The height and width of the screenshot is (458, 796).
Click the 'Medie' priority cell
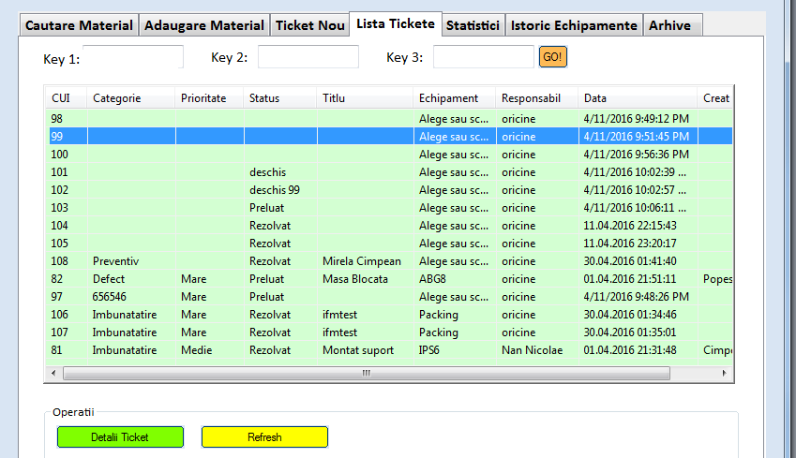click(197, 350)
